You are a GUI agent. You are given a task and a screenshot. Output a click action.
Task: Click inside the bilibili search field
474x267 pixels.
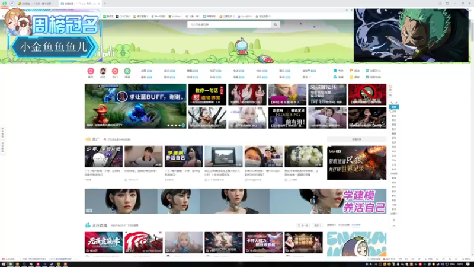tap(229, 24)
